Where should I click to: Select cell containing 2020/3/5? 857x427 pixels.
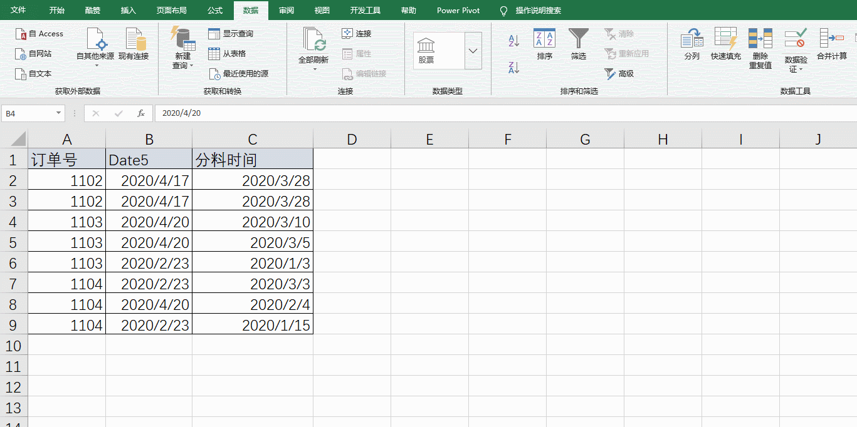(x=253, y=242)
